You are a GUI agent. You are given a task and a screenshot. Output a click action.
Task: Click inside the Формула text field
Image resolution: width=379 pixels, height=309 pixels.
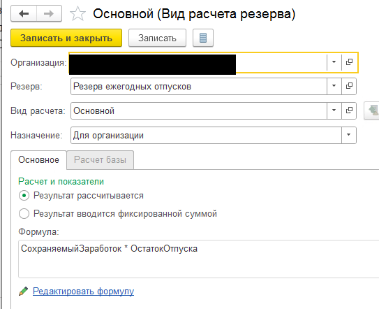point(199,259)
